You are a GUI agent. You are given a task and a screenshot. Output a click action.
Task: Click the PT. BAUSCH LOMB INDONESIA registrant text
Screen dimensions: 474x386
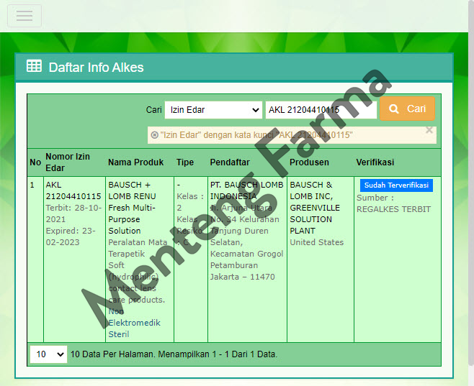coord(246,190)
